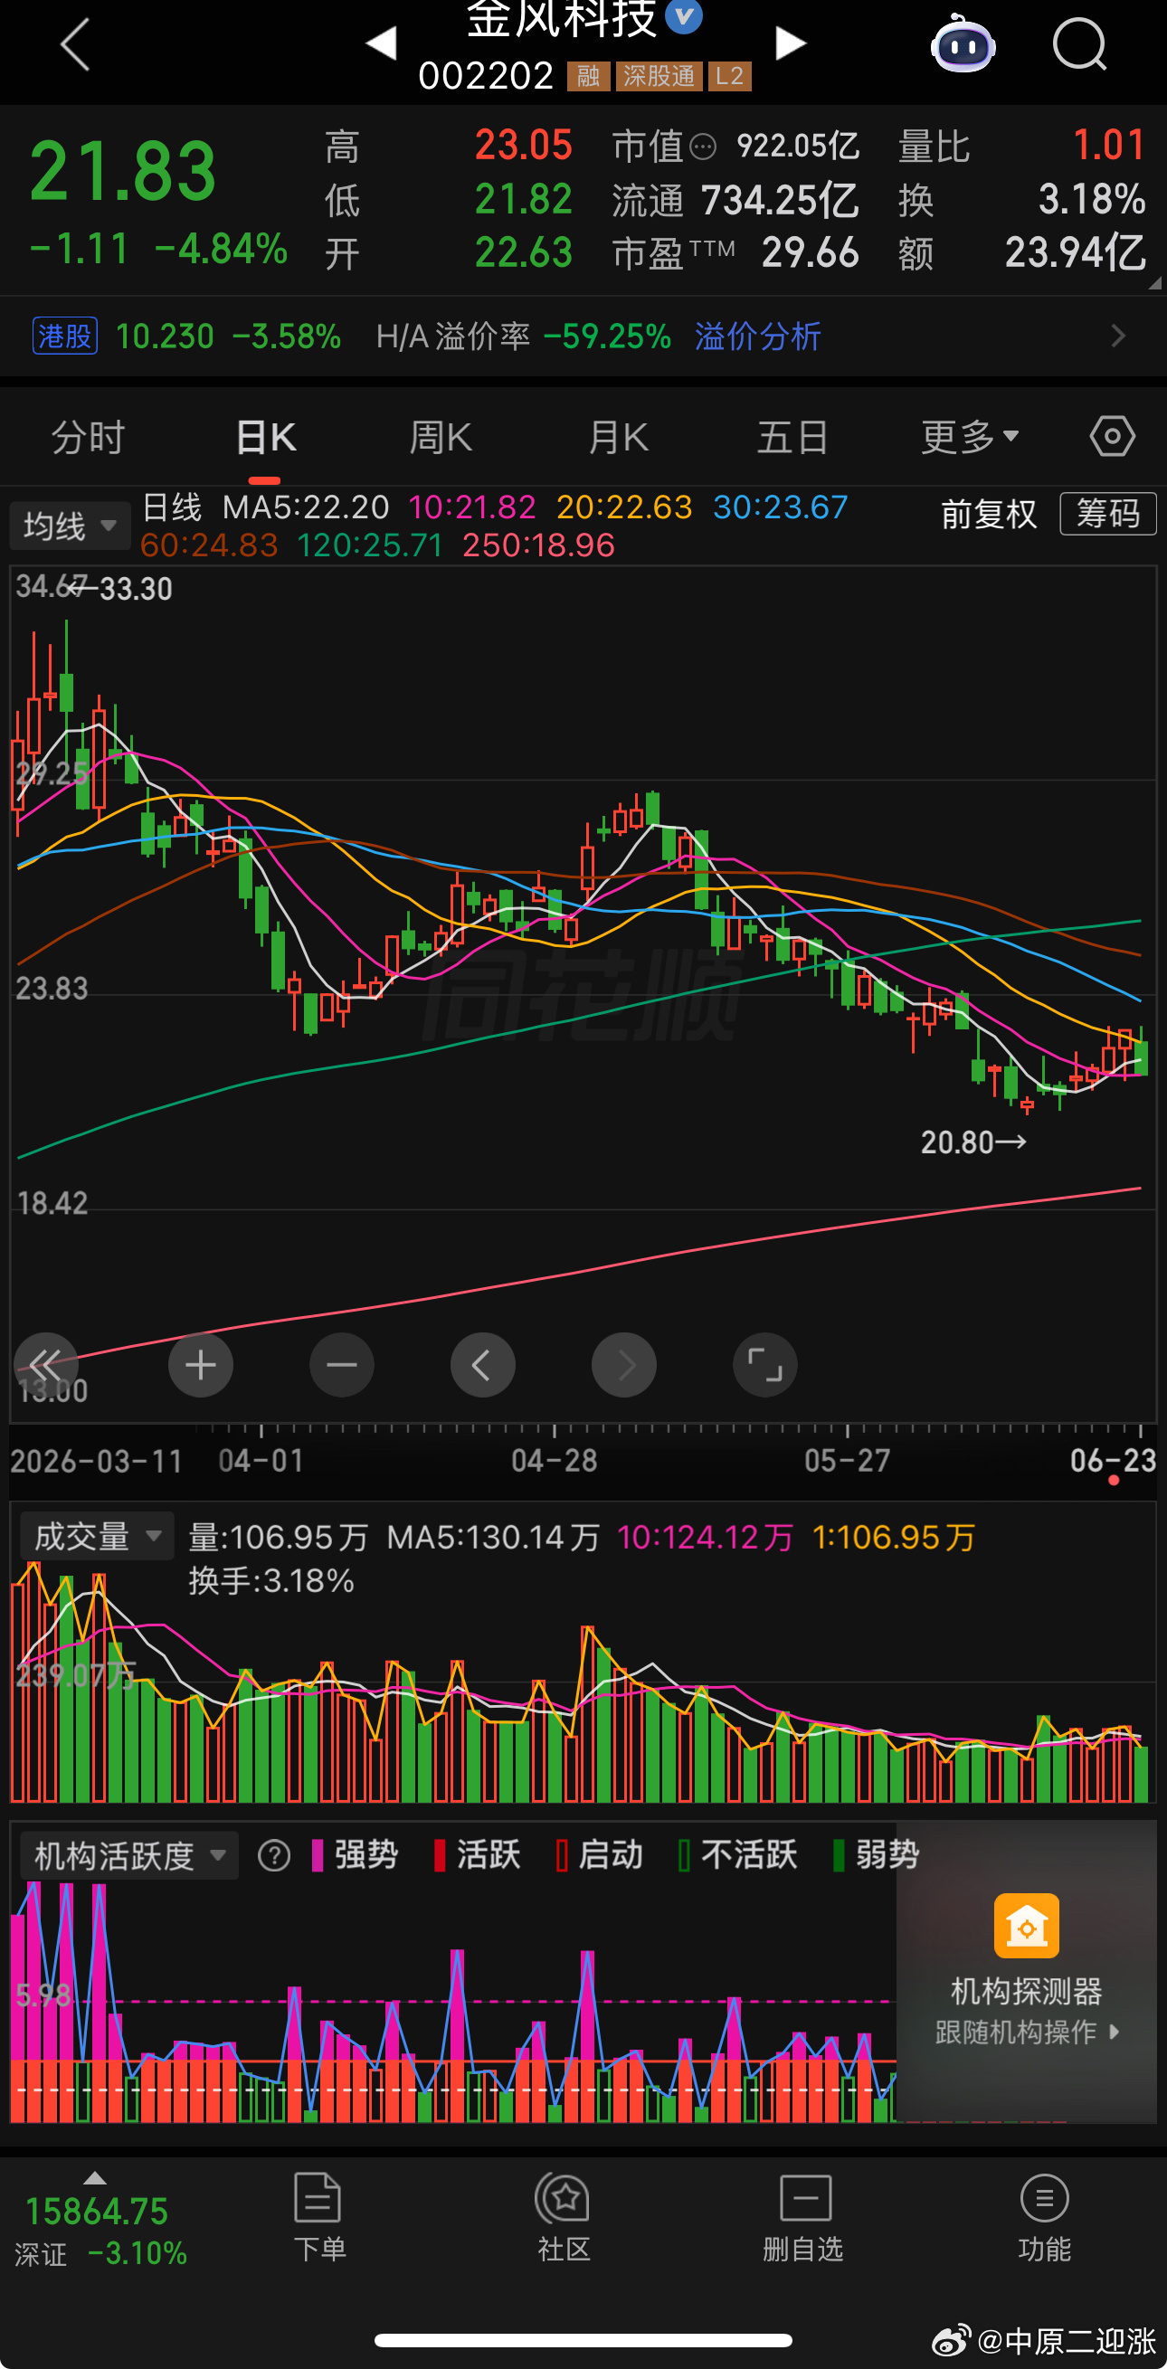The image size is (1167, 2369).
Task: Tap the 市盈TTM 29.66 value
Action: coord(811,252)
